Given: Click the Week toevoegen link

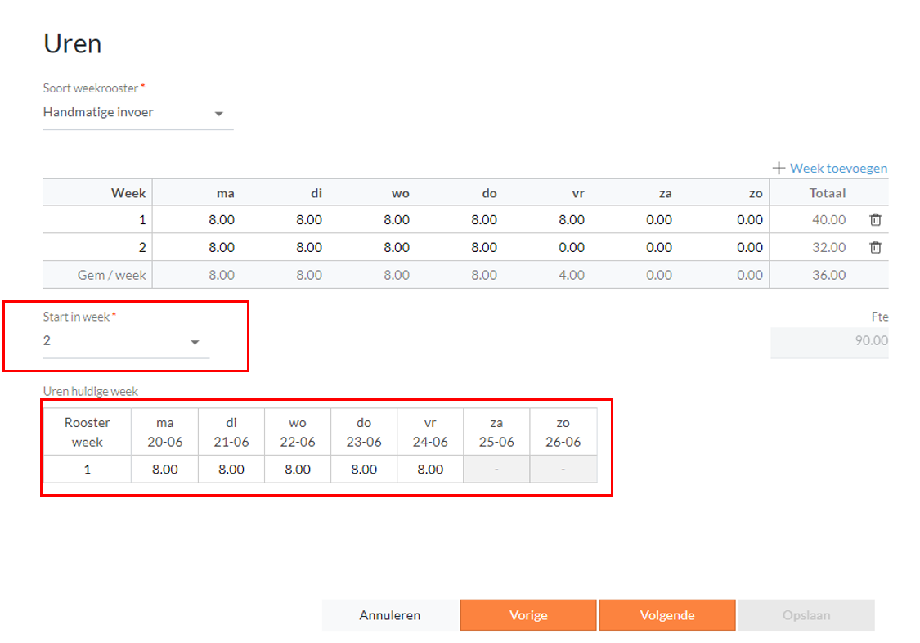Looking at the screenshot, I should (x=838, y=168).
